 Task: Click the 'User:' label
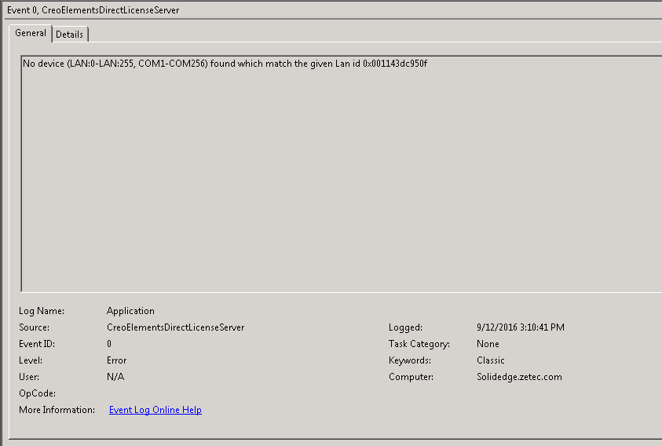29,377
